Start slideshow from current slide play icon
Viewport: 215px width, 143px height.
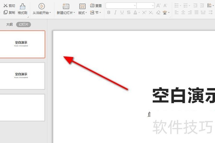tap(42, 6)
